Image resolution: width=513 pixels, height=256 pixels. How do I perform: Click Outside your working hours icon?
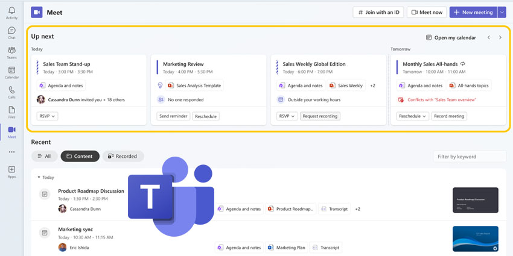coord(281,99)
